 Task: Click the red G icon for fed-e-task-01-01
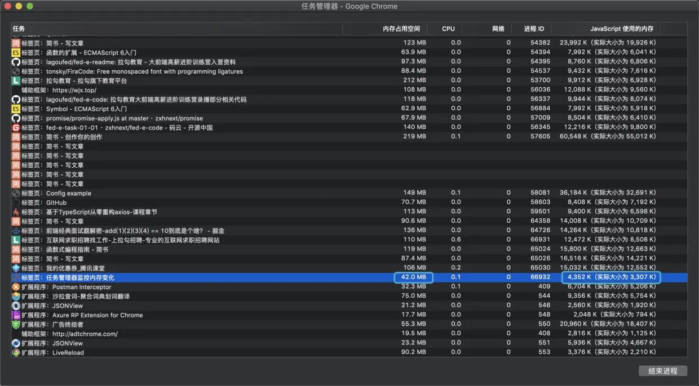coord(16,127)
